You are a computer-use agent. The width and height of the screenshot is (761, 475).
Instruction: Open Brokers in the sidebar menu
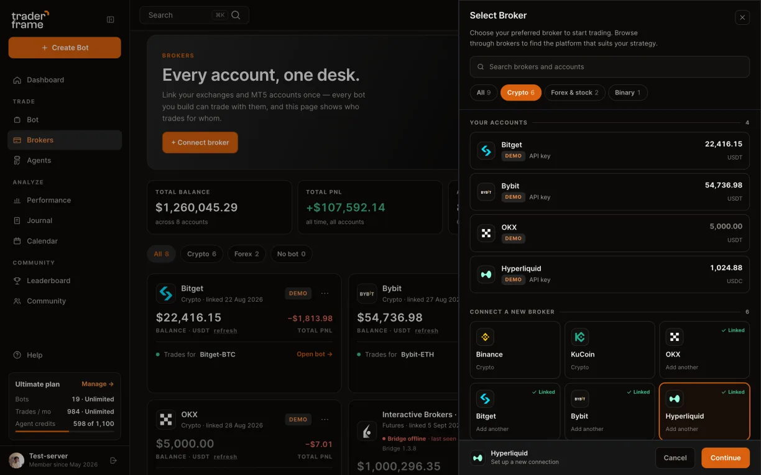65,140
